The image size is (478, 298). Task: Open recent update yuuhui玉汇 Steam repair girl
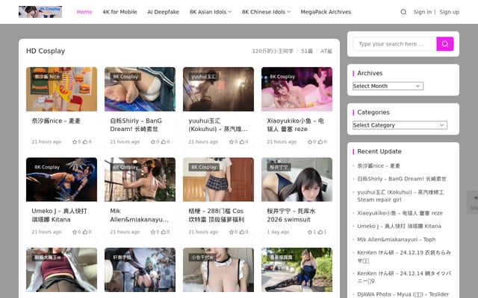click(400, 196)
